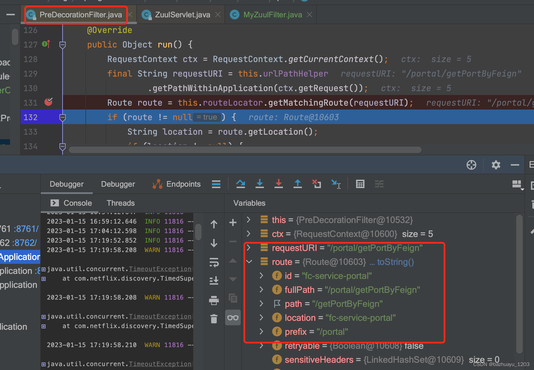Click Trace Current Stream Chain icon
The height and width of the screenshot is (370, 534).
pyautogui.click(x=379, y=184)
